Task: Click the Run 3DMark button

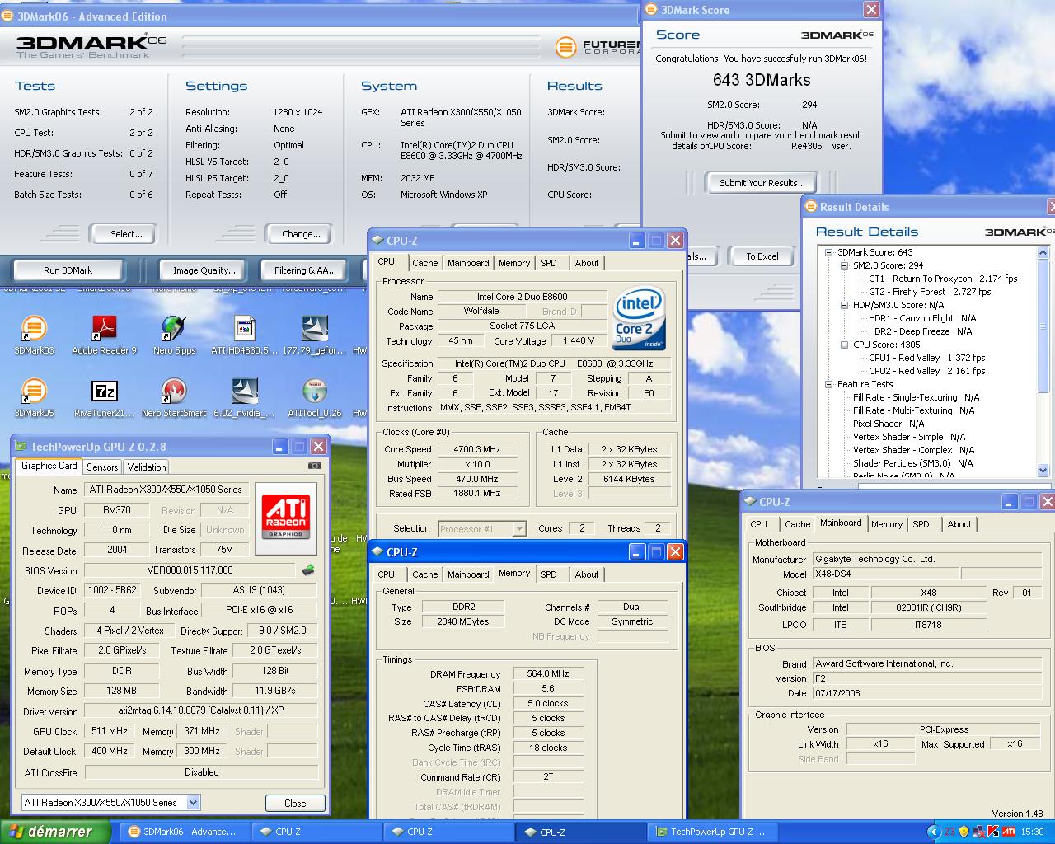Action: [68, 270]
